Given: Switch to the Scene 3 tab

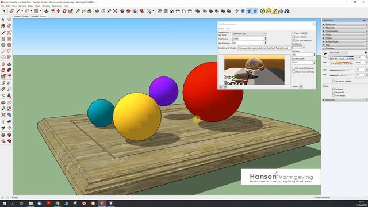Looking at the screenshot, I should 34,16.
